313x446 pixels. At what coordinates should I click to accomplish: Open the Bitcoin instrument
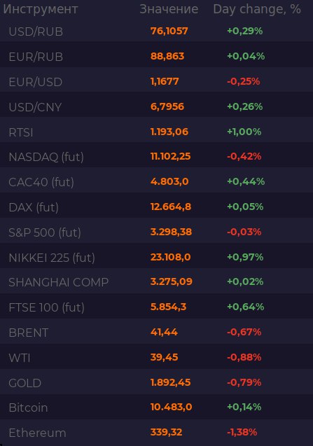pyautogui.click(x=28, y=407)
